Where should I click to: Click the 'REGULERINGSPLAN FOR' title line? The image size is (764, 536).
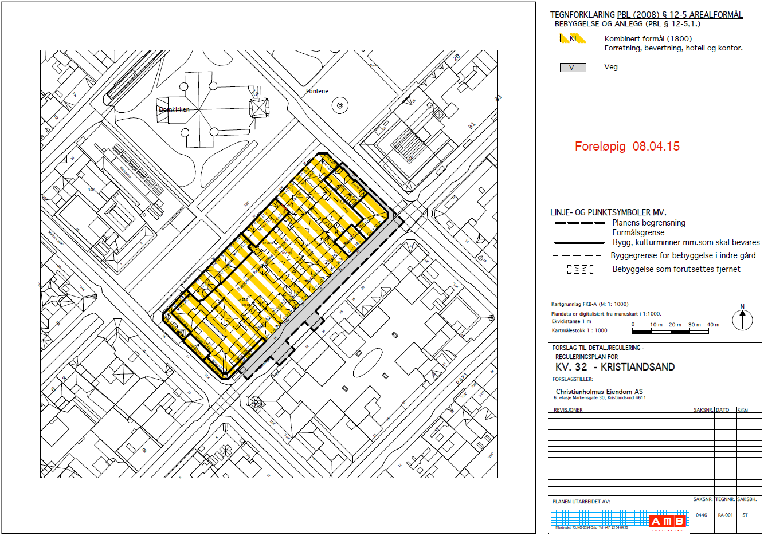[x=586, y=357]
